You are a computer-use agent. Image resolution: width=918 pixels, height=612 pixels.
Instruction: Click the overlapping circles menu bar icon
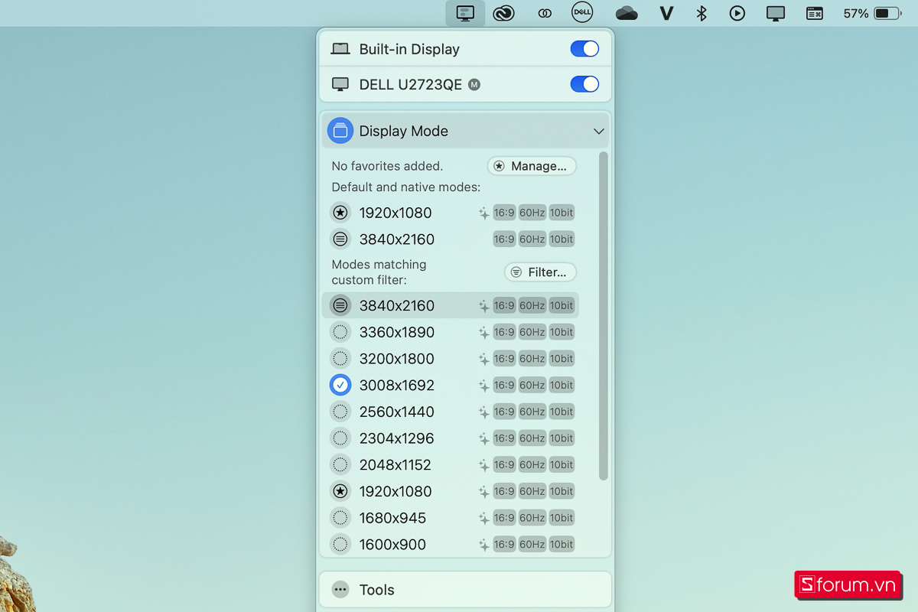tap(545, 13)
